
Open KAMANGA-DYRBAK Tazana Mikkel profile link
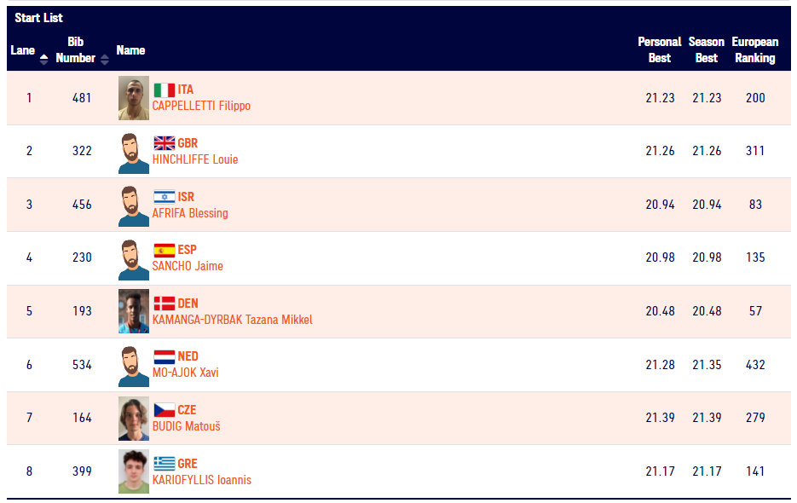233,320
